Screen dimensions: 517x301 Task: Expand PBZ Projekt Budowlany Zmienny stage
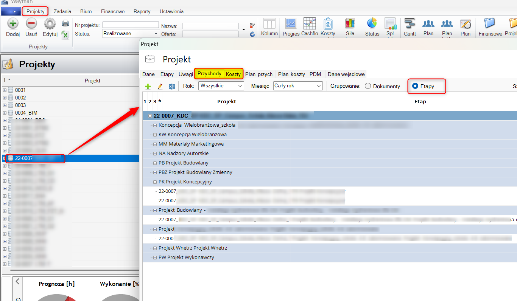click(x=155, y=172)
